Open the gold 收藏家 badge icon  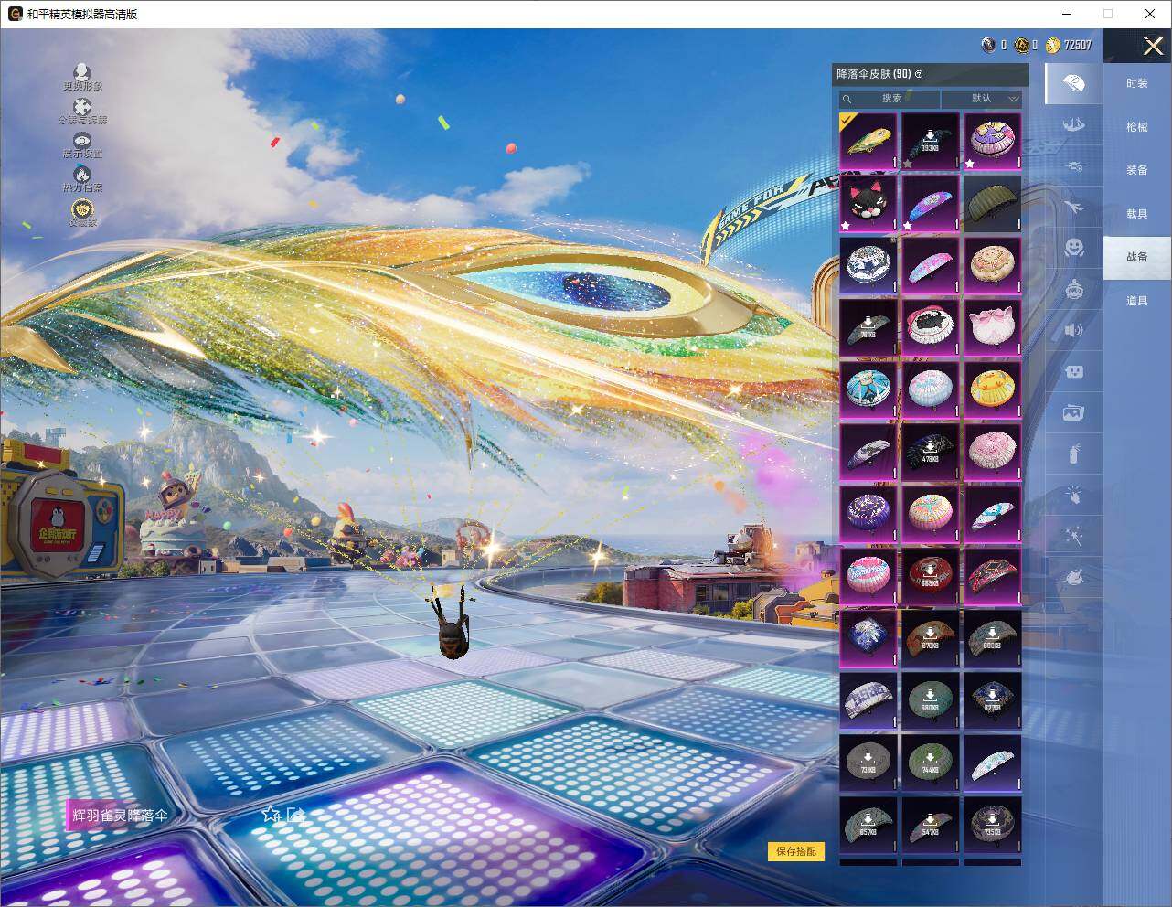[x=82, y=209]
